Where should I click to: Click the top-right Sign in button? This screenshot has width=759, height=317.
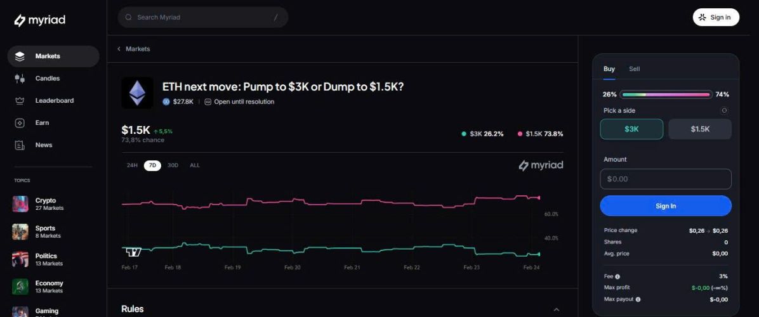(x=715, y=17)
